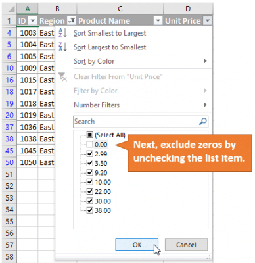
Task: Click the resize grip at menu corner
Action: [x=208, y=257]
